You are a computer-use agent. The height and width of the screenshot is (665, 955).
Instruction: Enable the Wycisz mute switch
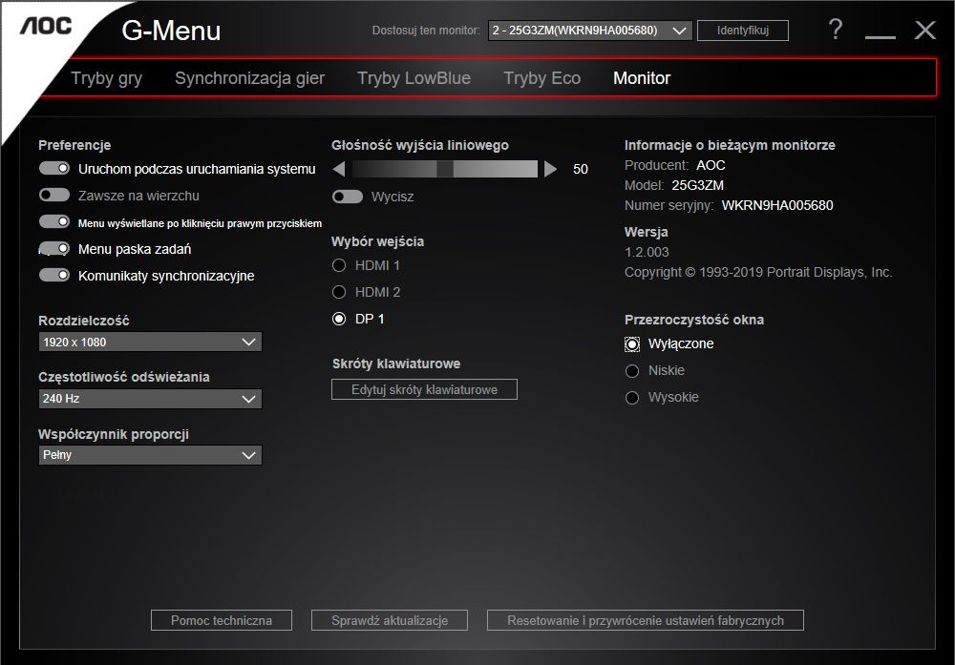click(x=348, y=197)
